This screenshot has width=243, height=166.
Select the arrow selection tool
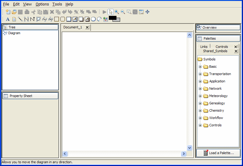click(x=111, y=12)
